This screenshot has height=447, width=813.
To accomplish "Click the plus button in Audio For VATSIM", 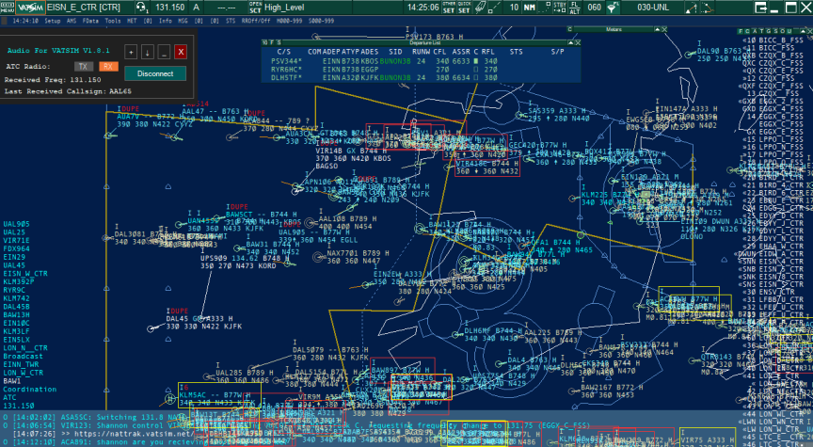I will [x=131, y=52].
